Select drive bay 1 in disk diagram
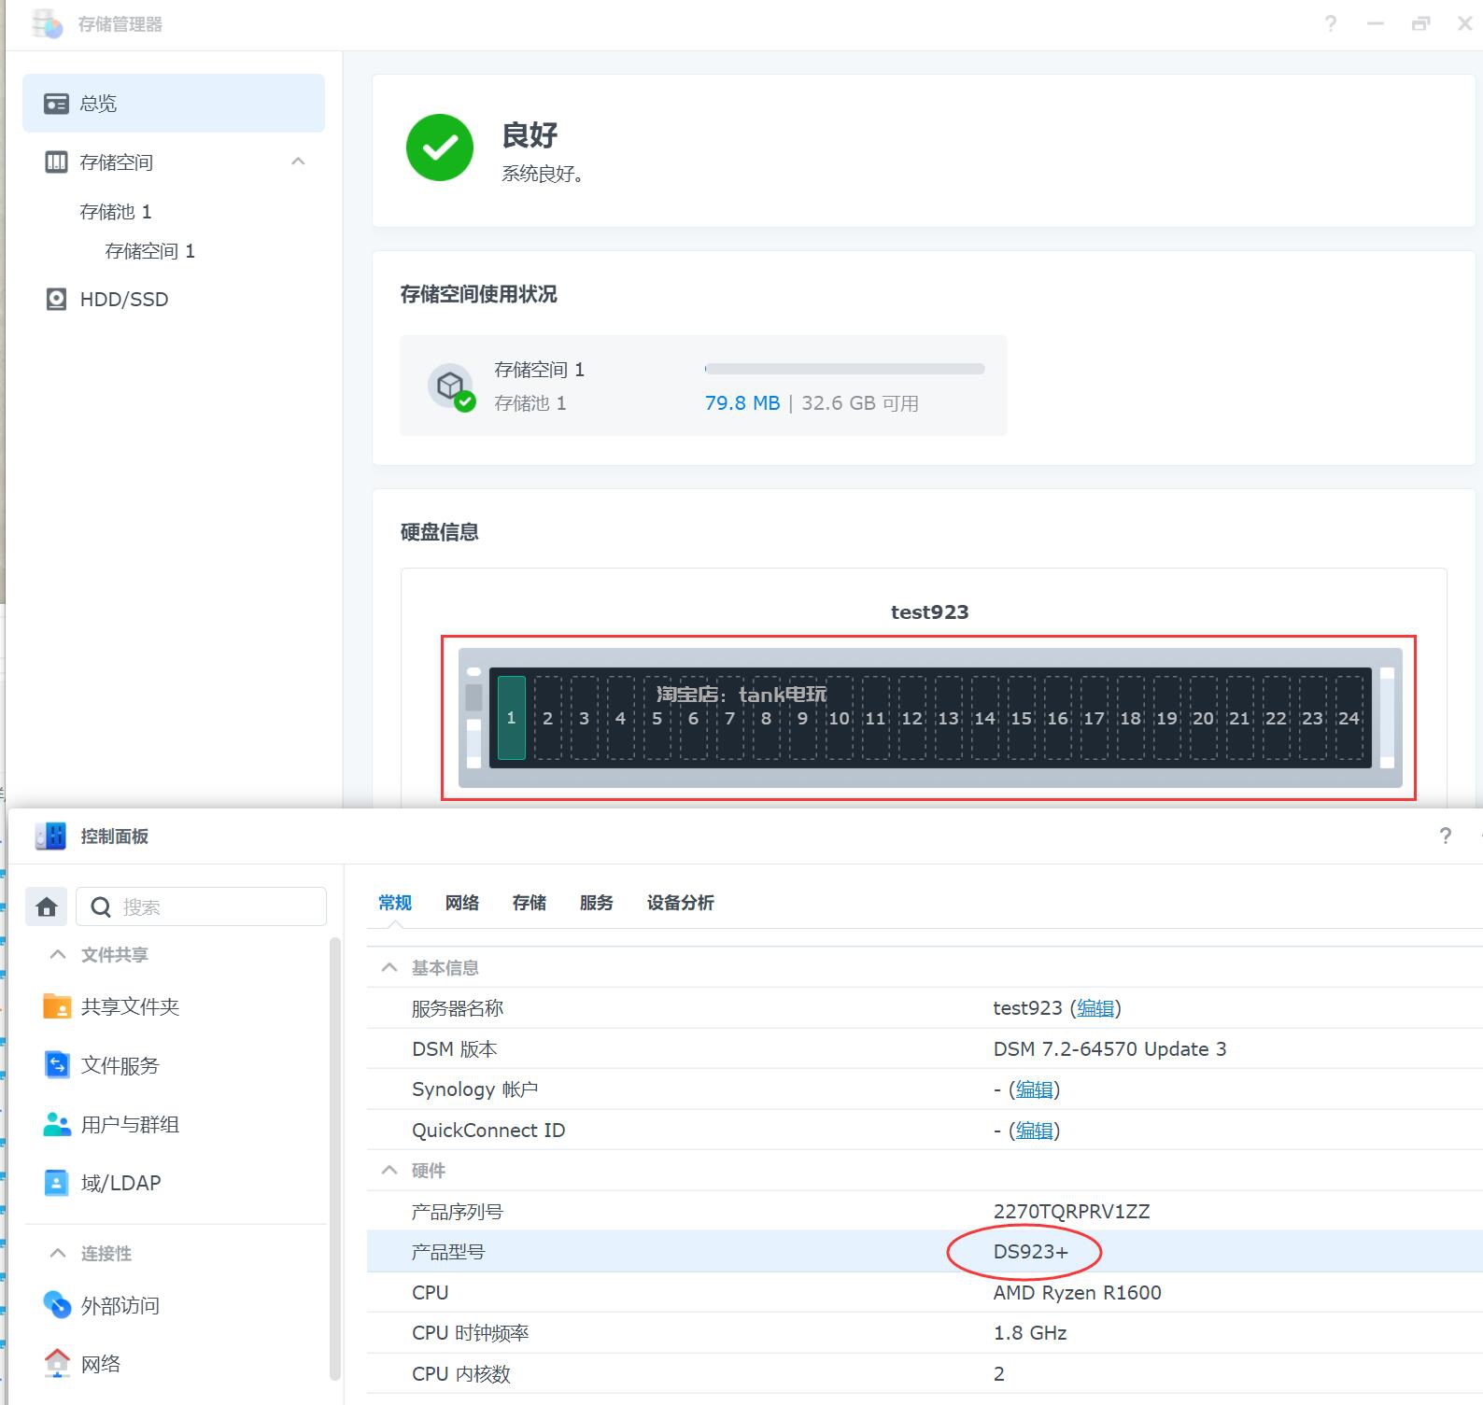 (511, 718)
